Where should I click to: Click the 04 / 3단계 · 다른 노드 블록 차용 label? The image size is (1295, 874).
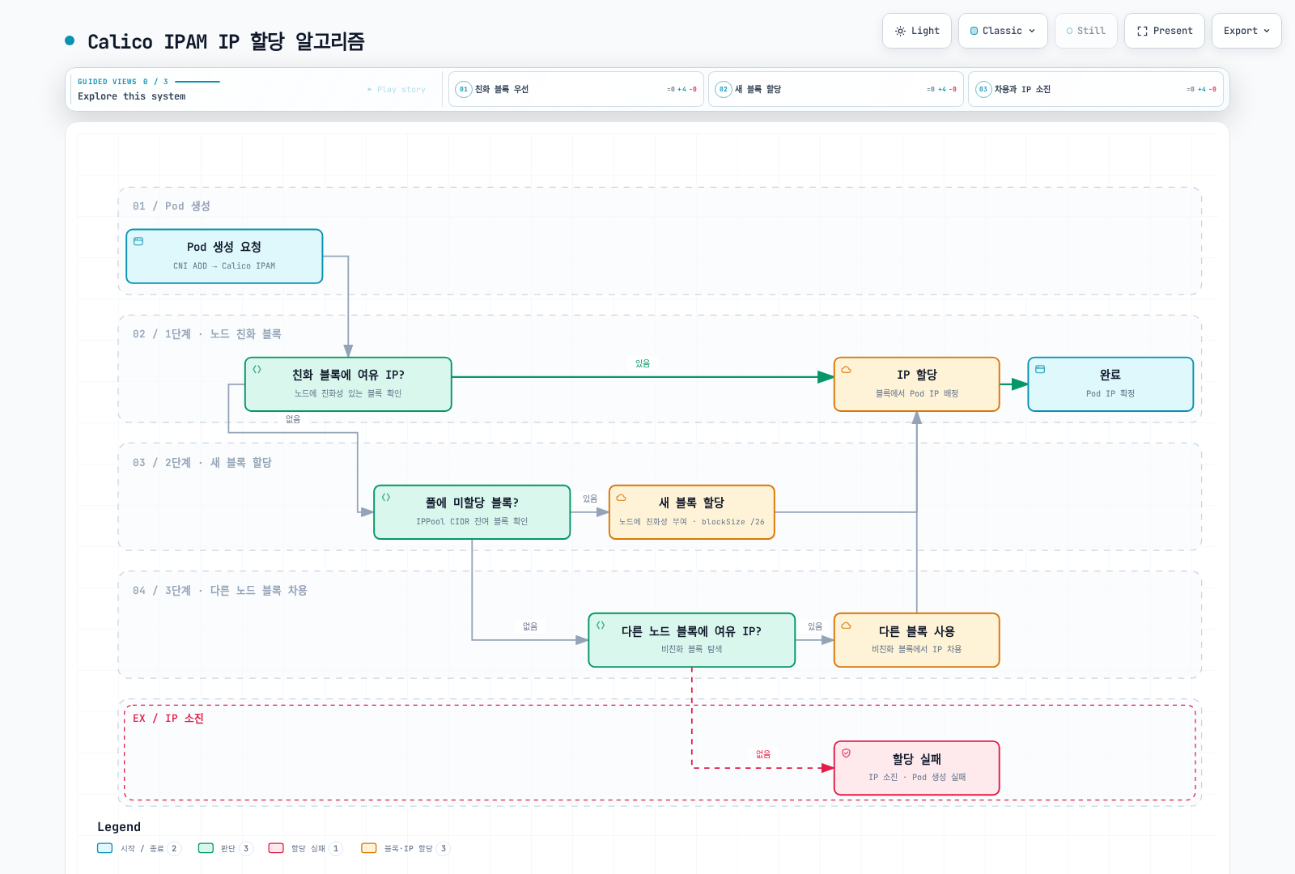(x=220, y=591)
